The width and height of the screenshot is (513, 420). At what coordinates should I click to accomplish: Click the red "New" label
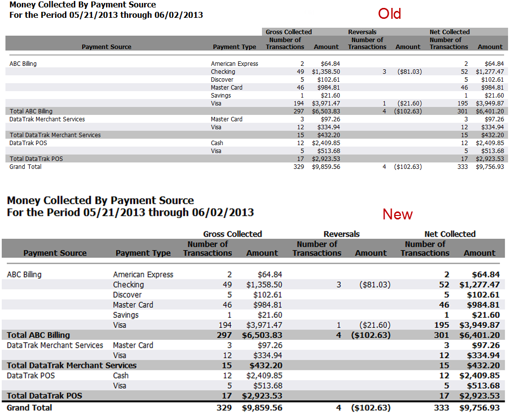[397, 214]
